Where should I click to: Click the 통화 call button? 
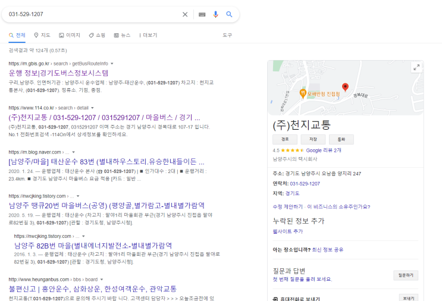coord(341,139)
